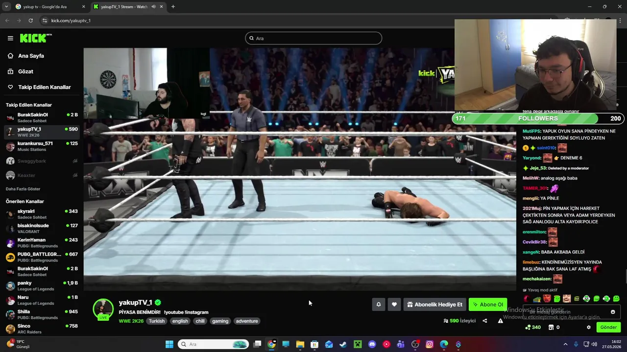Screen dimensions: 627x352
Task: Click the adventure tag
Action: pos(247,321)
